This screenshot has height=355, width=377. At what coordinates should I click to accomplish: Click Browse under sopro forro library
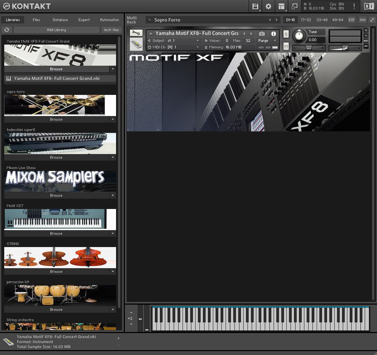(56, 119)
